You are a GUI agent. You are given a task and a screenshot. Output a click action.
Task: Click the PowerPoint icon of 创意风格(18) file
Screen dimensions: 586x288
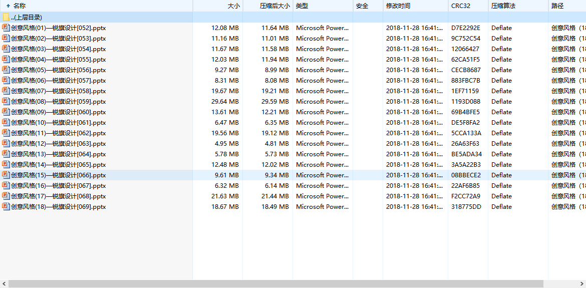point(6,206)
